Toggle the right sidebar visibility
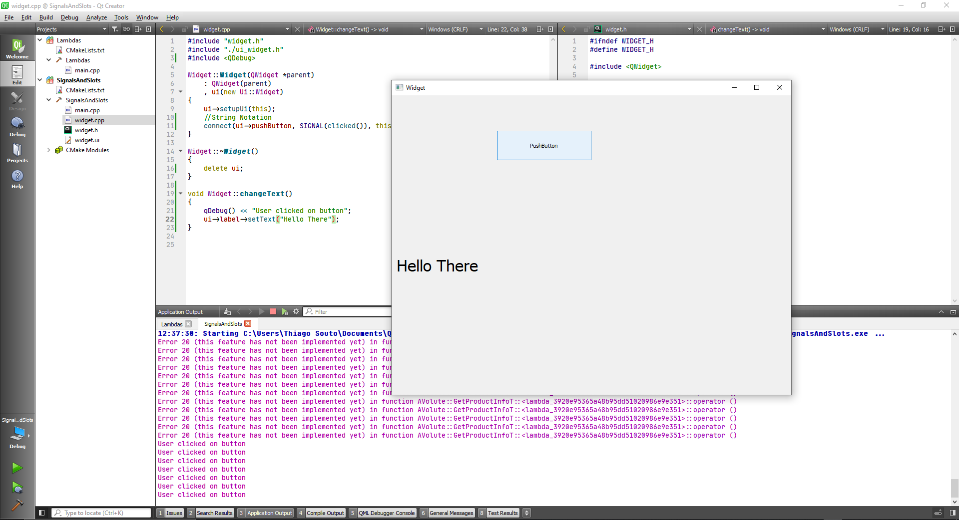The height and width of the screenshot is (520, 959). tap(953, 513)
